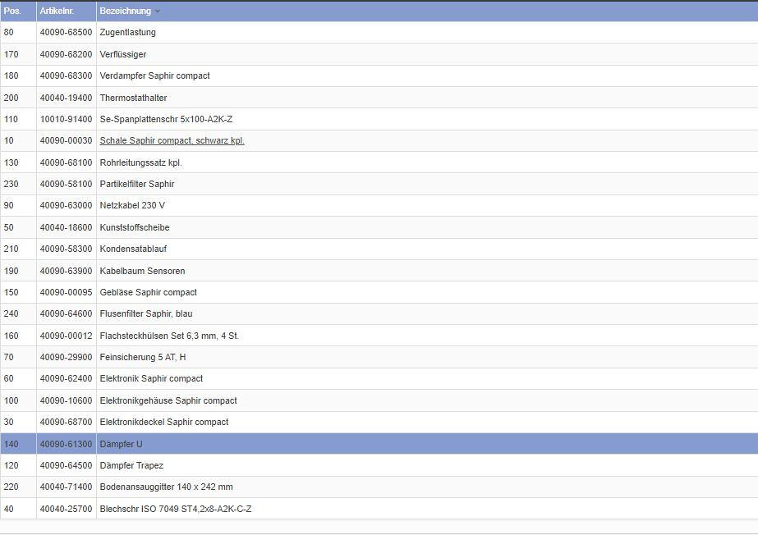Click the Bezeichnung column header text
This screenshot has width=758, height=535.
tap(125, 11)
